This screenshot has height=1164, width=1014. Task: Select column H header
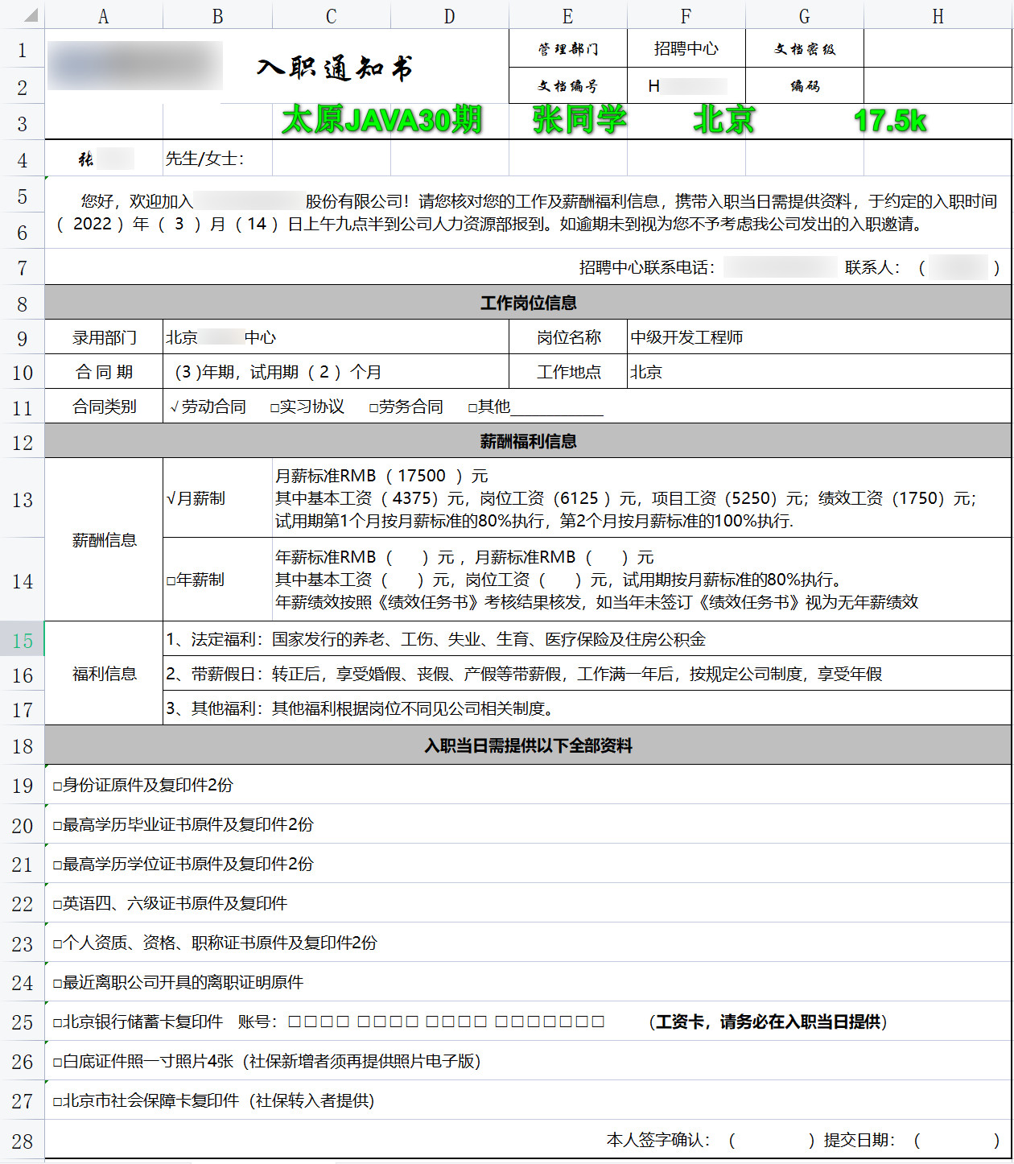pyautogui.click(x=938, y=15)
